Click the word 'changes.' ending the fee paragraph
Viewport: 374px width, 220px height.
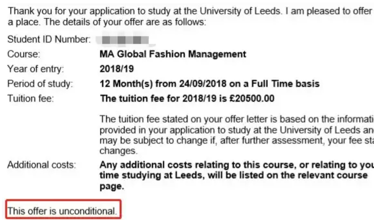click(117, 150)
